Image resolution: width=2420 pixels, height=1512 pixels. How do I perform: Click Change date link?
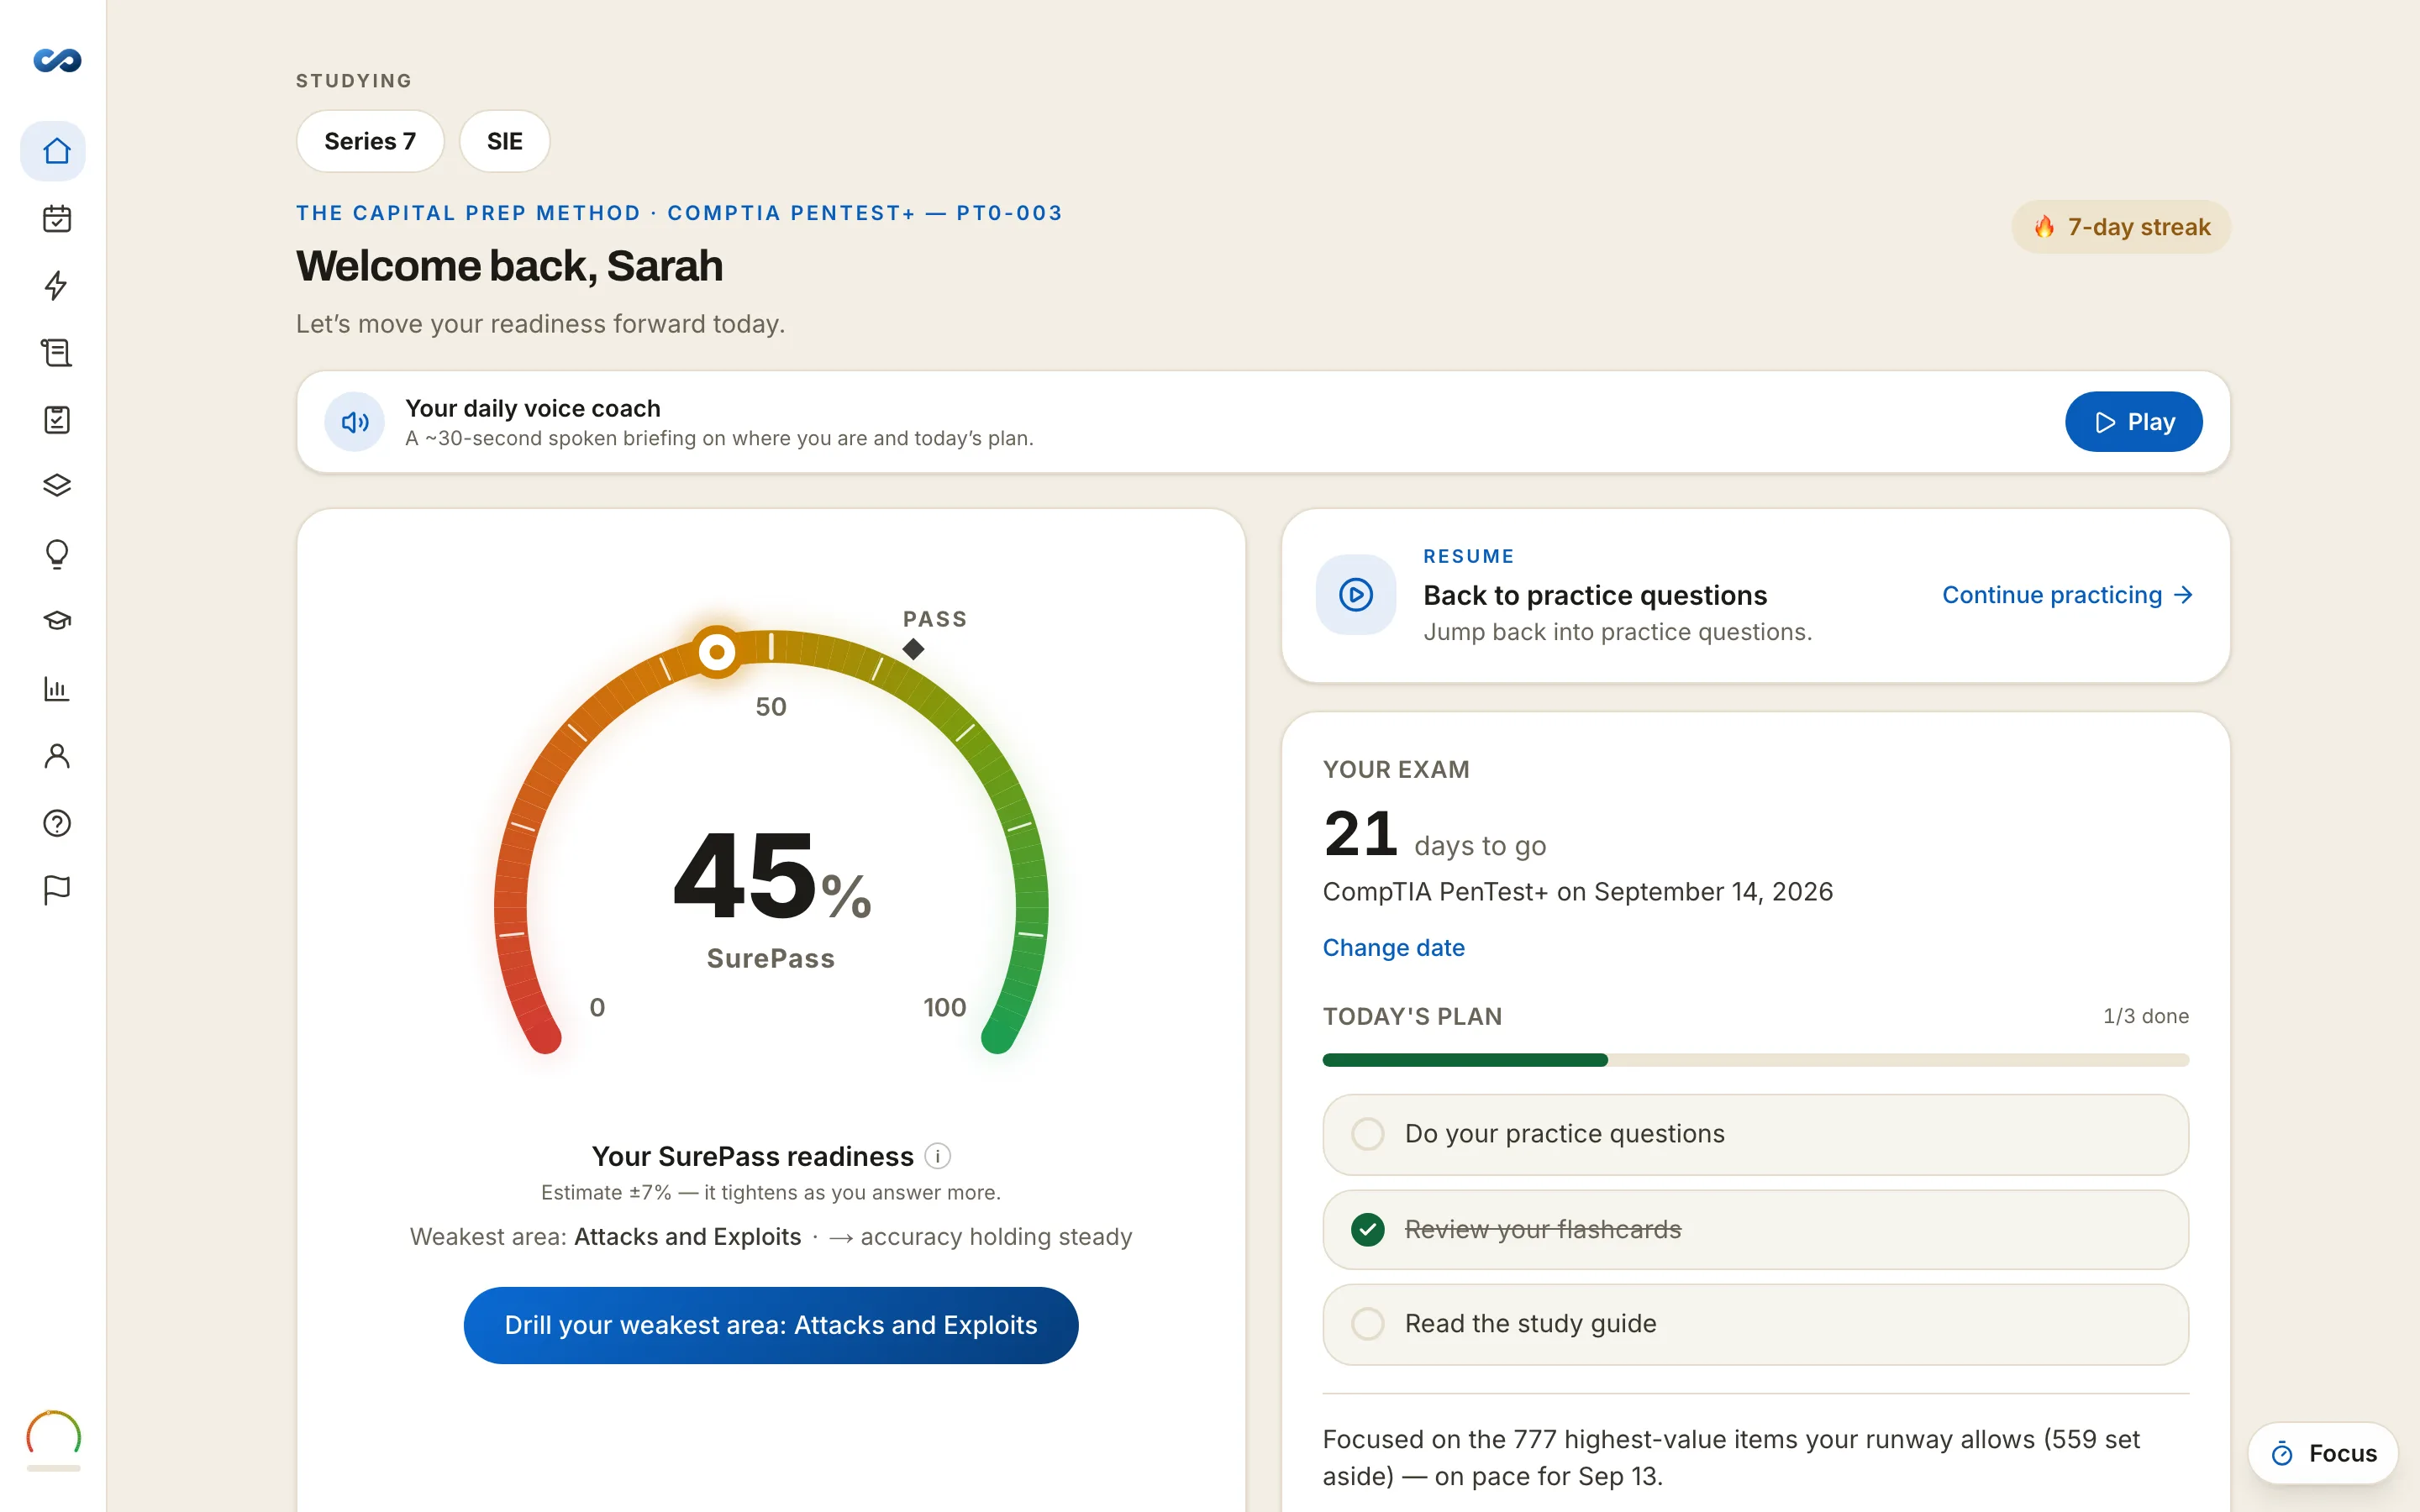1393,947
